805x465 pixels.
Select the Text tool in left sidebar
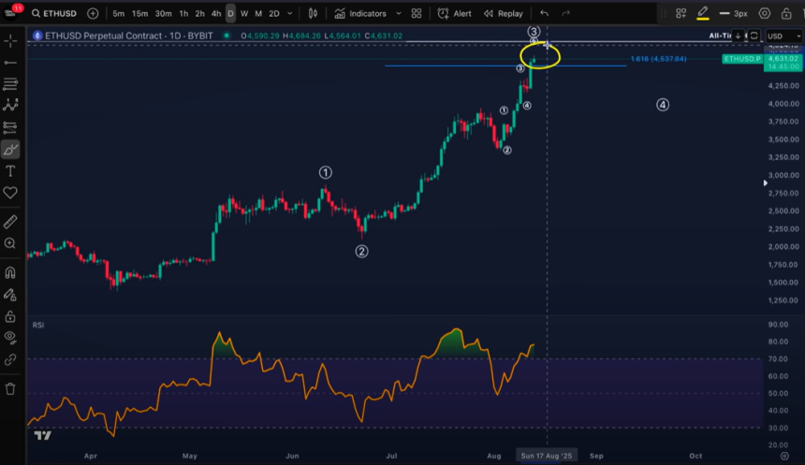(10, 171)
